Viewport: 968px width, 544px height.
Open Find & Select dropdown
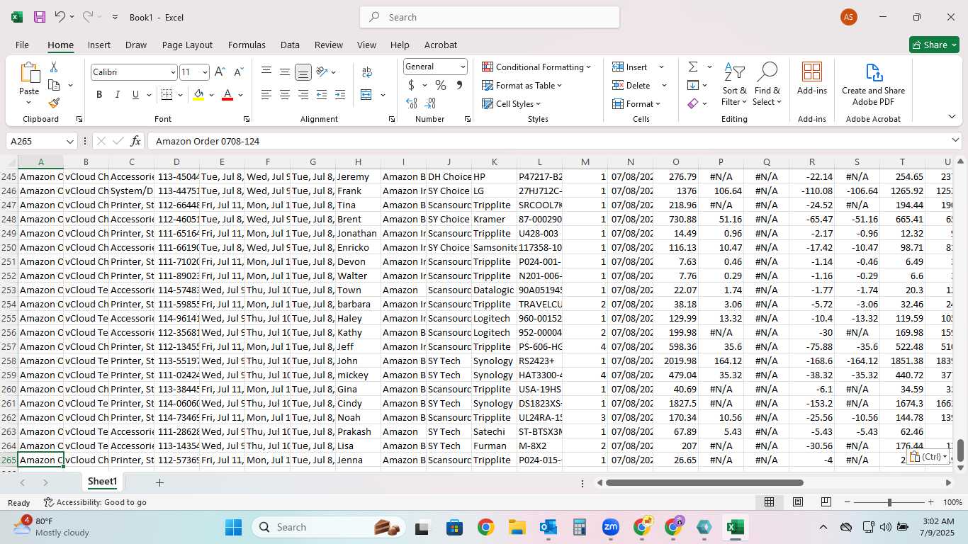click(767, 84)
